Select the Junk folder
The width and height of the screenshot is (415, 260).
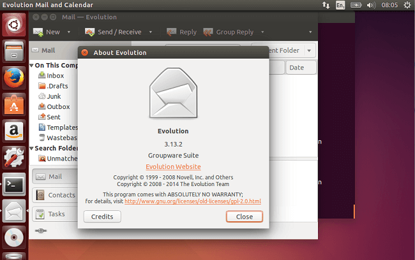(50, 96)
